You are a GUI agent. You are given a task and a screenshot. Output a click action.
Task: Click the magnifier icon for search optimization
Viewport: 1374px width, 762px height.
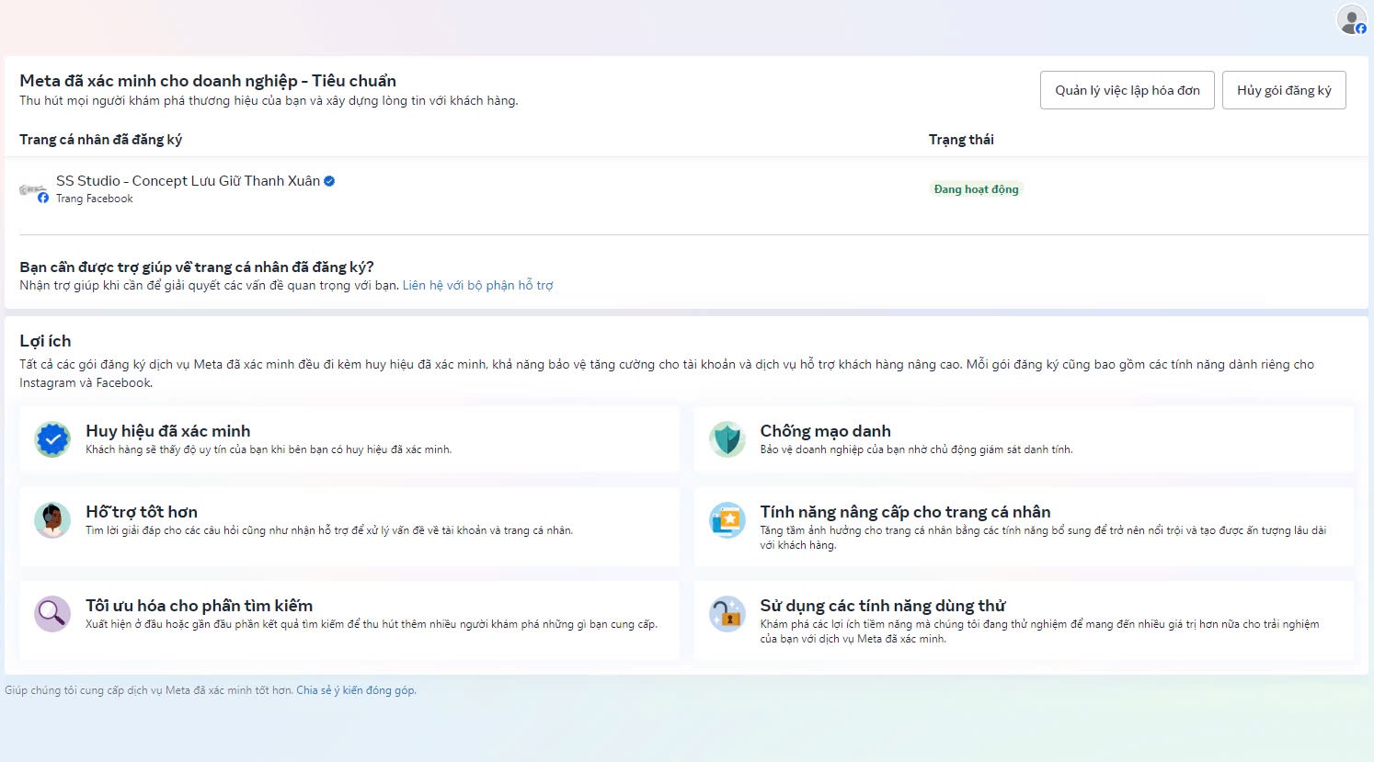pyautogui.click(x=52, y=614)
